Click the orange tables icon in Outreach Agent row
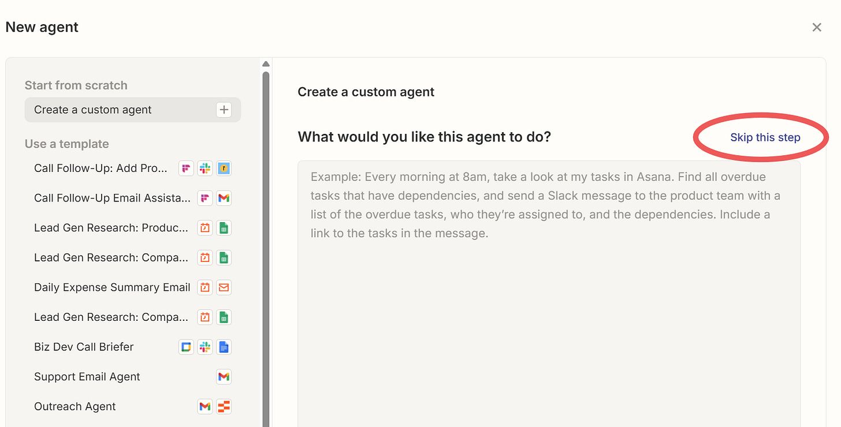This screenshot has height=427, width=841. 224,406
